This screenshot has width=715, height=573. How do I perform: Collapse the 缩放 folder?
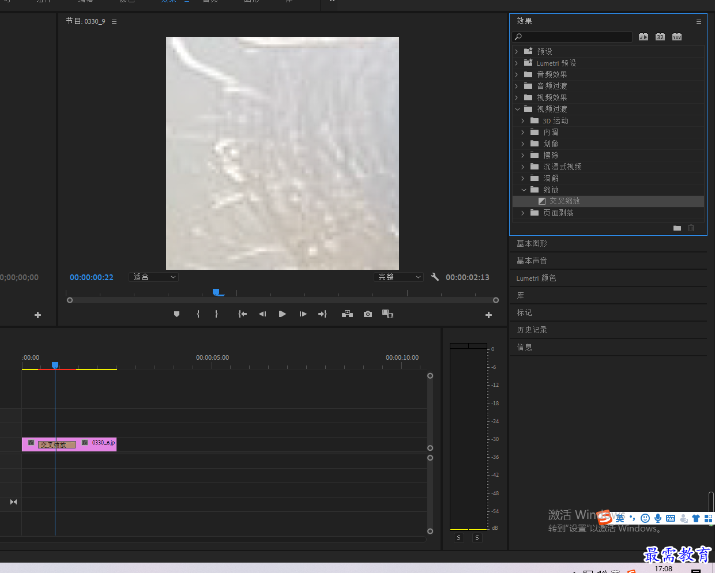click(524, 190)
